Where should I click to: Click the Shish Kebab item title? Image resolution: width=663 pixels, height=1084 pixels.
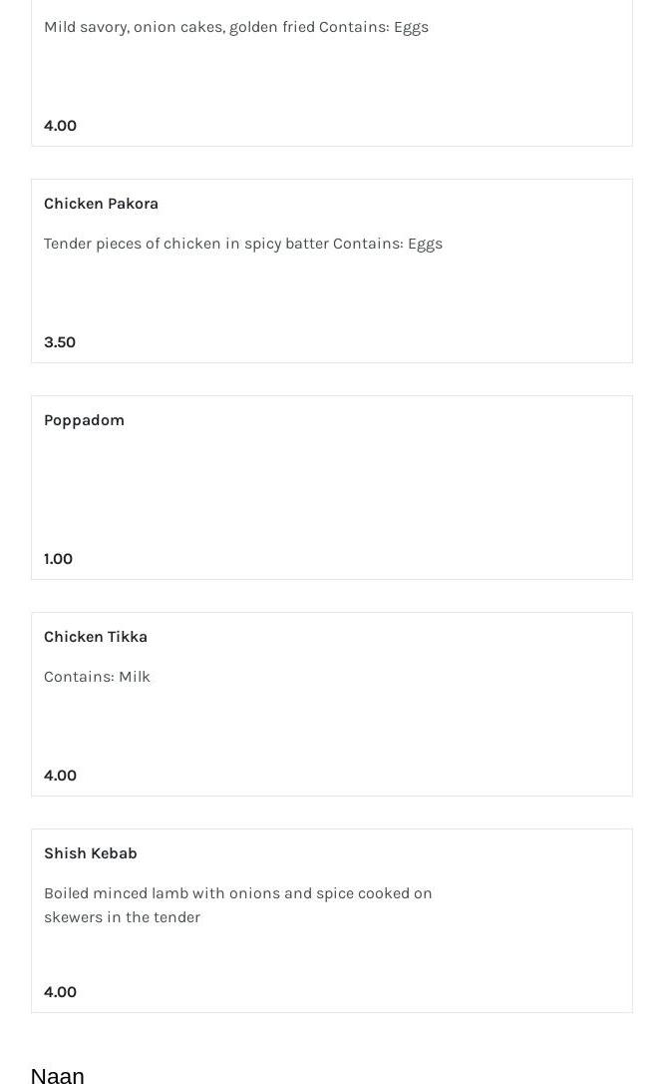(x=91, y=853)
